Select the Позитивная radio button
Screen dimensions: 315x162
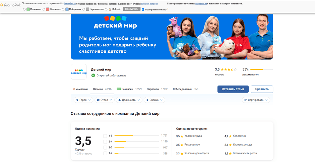coord(24,9)
